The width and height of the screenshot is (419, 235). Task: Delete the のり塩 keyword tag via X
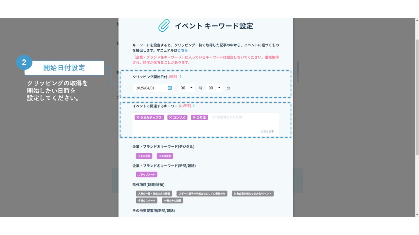pyautogui.click(x=194, y=117)
